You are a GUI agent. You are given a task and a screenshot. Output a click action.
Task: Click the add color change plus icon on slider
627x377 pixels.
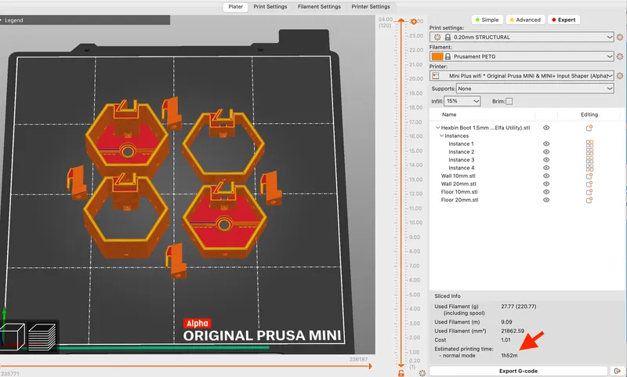tap(414, 21)
